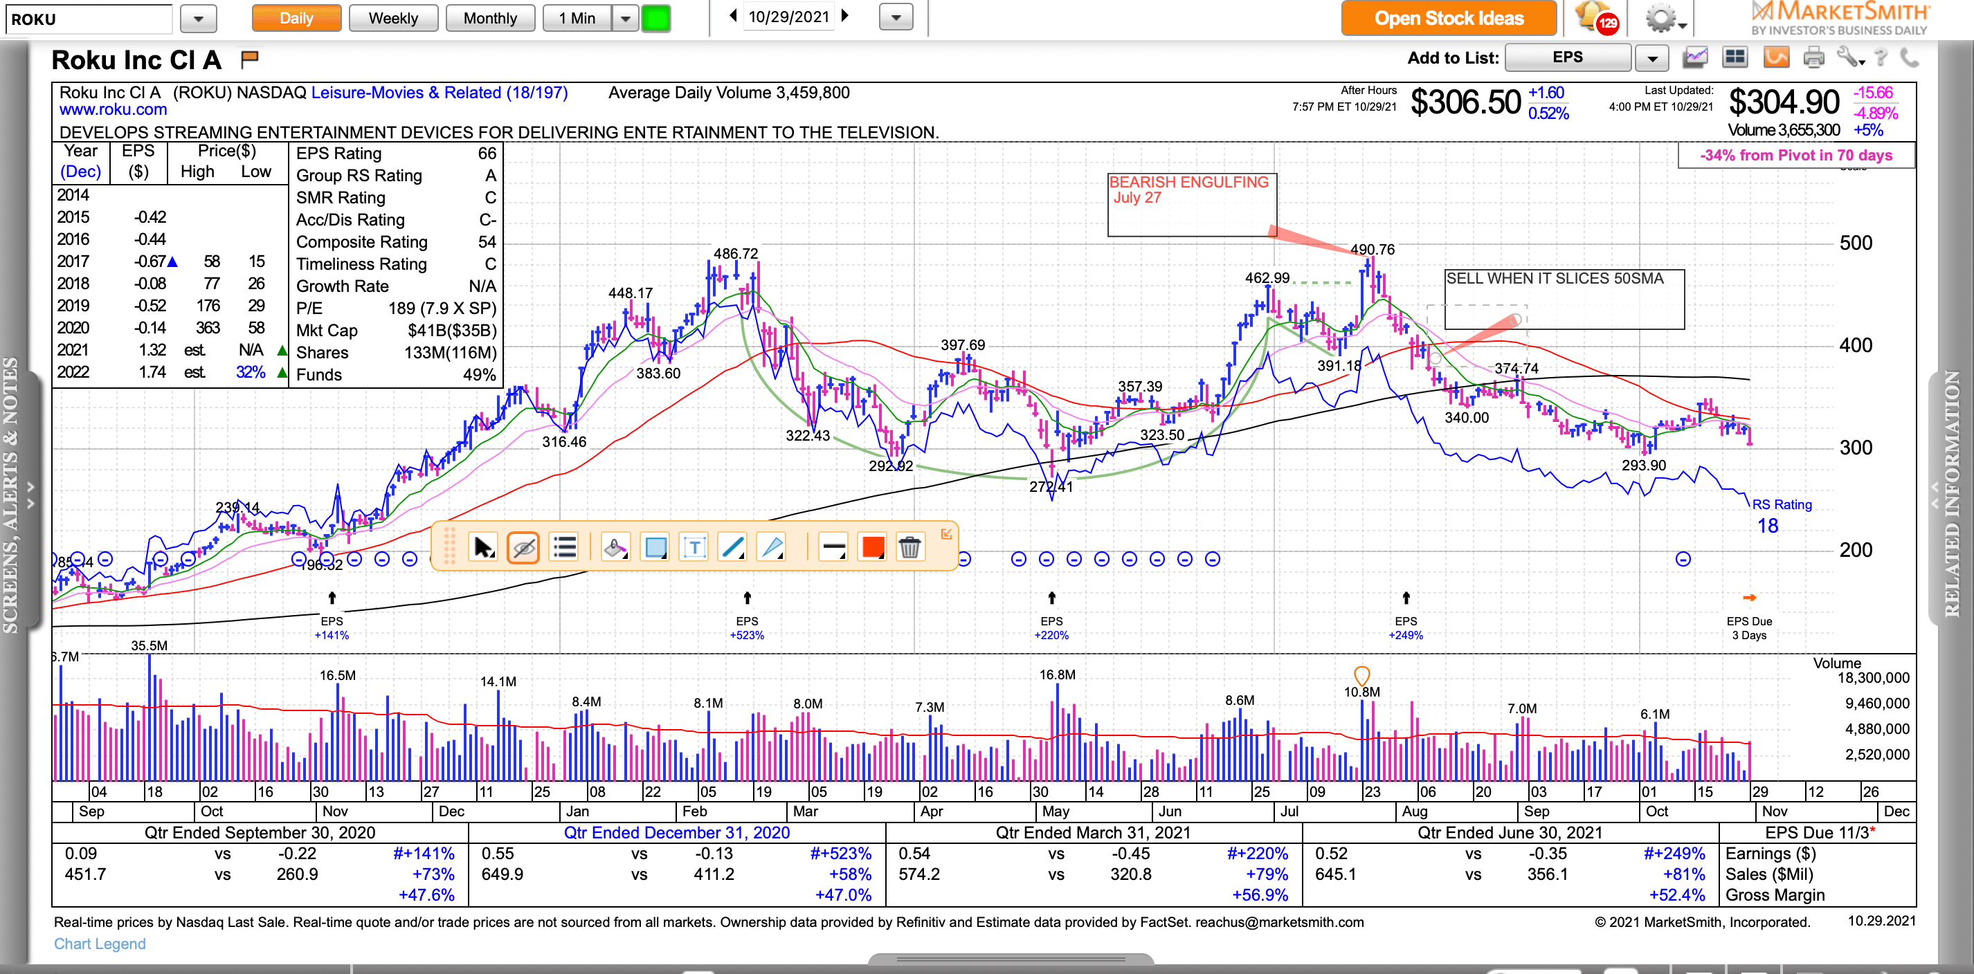This screenshot has height=974, width=1974.
Task: Click the Composite Rating 54 row
Action: [x=396, y=242]
